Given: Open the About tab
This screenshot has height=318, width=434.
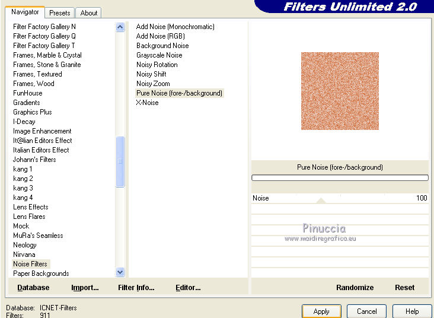Looking at the screenshot, I should (x=88, y=13).
